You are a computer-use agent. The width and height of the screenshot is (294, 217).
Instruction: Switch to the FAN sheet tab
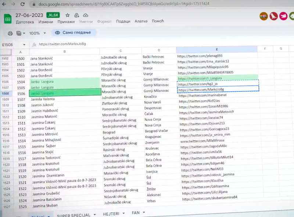click(x=136, y=213)
